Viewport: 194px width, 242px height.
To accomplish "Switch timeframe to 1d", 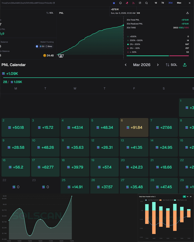I will (x=156, y=3).
